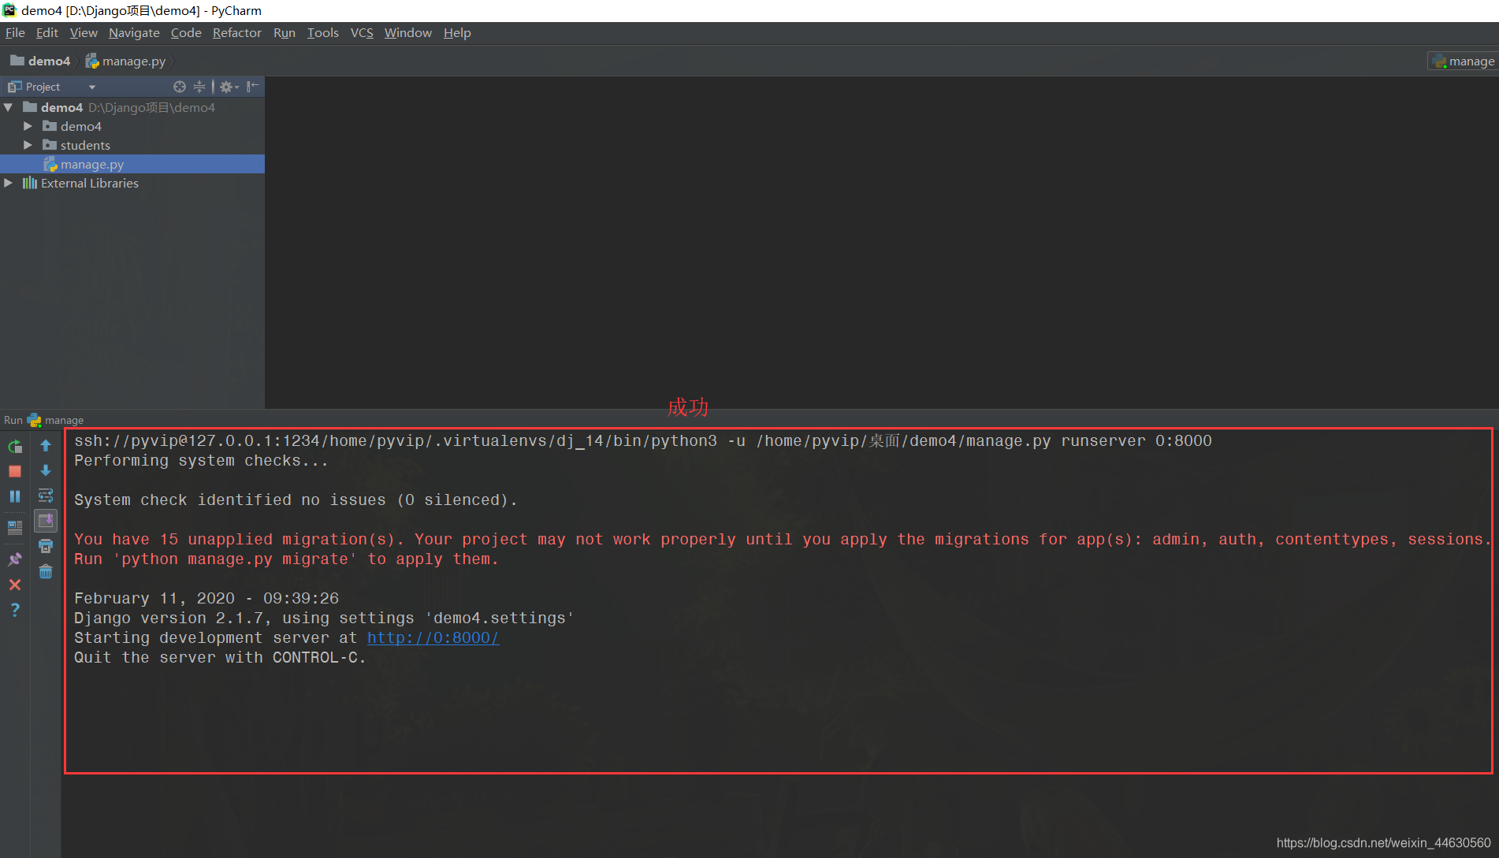The height and width of the screenshot is (858, 1499).
Task: Clear all console output with trash icon
Action: click(46, 571)
